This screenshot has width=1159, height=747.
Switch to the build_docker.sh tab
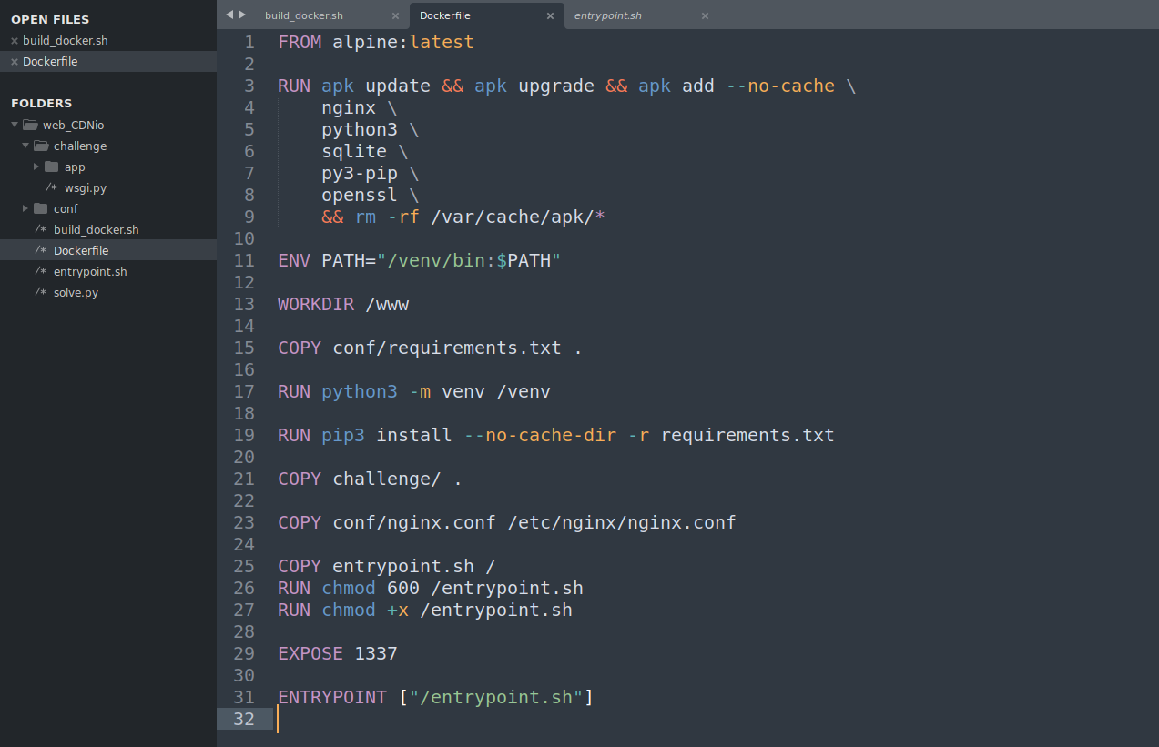[x=303, y=15]
